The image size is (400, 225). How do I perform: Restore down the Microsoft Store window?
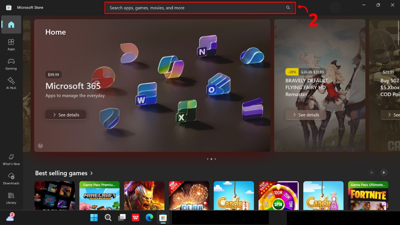378,5
